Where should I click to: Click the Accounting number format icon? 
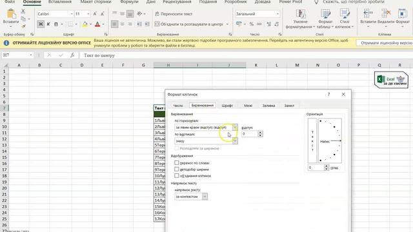click(x=239, y=24)
